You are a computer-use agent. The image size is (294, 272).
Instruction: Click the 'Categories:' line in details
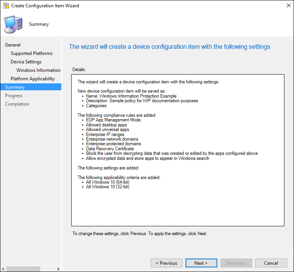[x=97, y=106]
